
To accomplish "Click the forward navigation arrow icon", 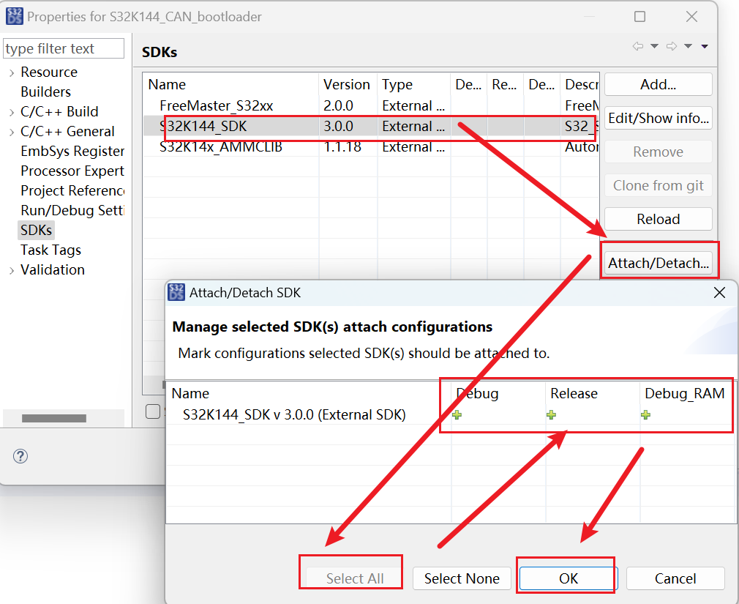I will point(672,45).
